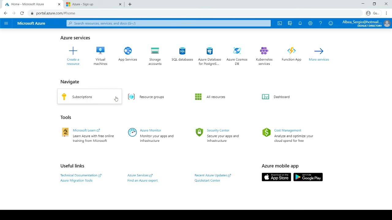Close the Azure - Sign up tab
Viewport: 392px width, 220px height.
pyautogui.click(x=120, y=4)
